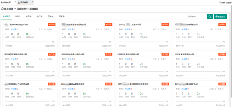232x107 pixels.
Task: Focus the 项目查询 search field
Action: click(x=197, y=17)
